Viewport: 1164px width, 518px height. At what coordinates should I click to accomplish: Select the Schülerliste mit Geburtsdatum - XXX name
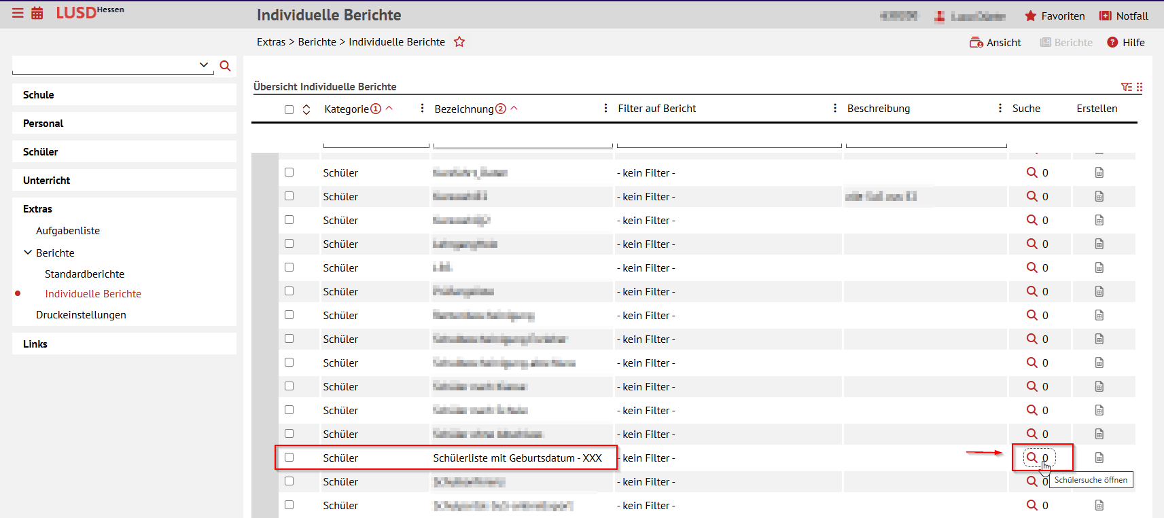click(518, 458)
